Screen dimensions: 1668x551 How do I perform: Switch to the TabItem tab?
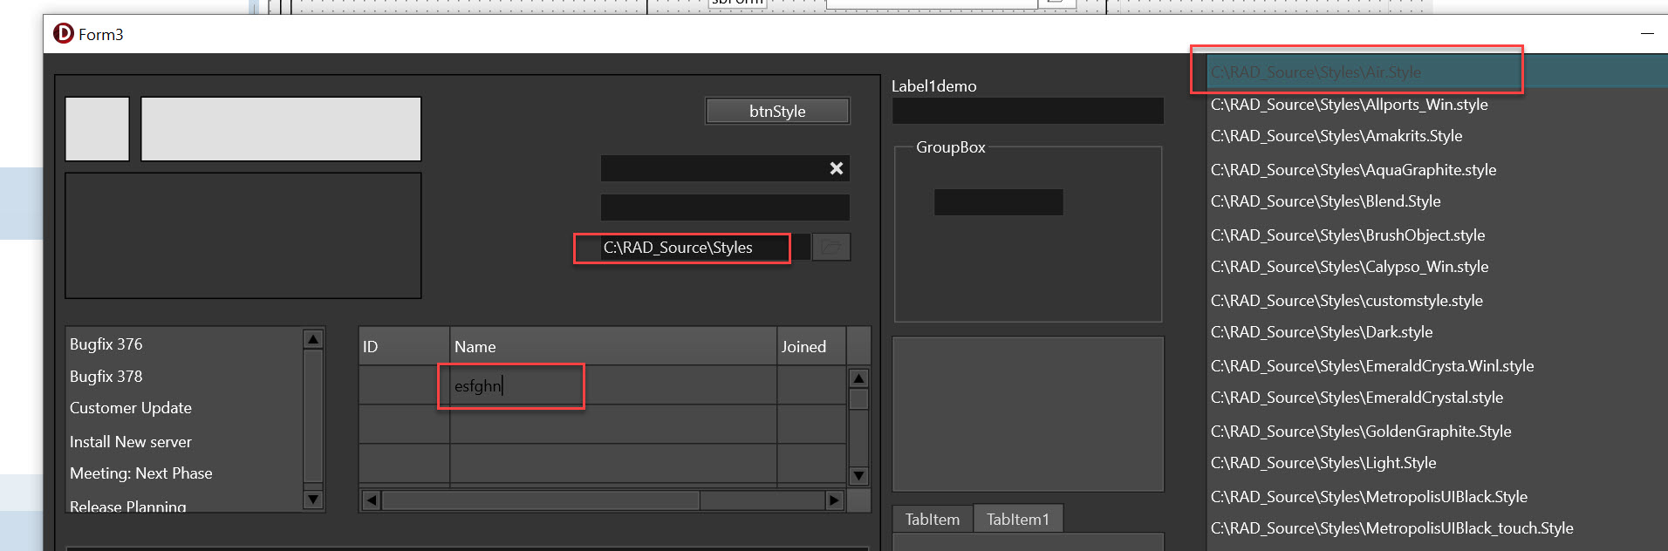pyautogui.click(x=932, y=520)
